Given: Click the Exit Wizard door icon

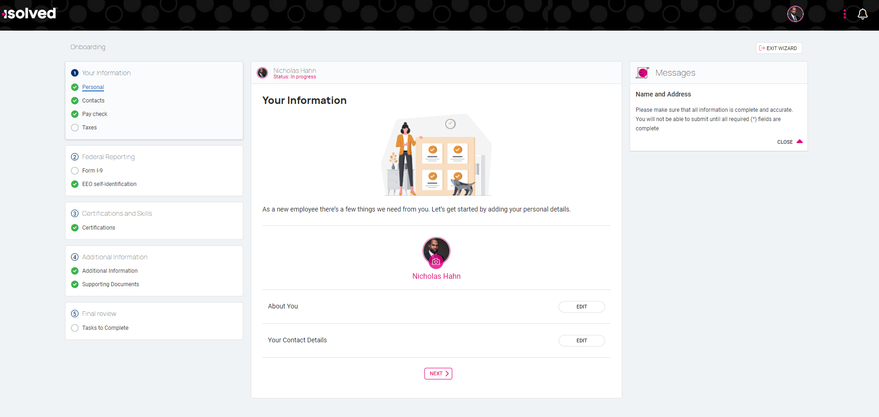Looking at the screenshot, I should 762,48.
